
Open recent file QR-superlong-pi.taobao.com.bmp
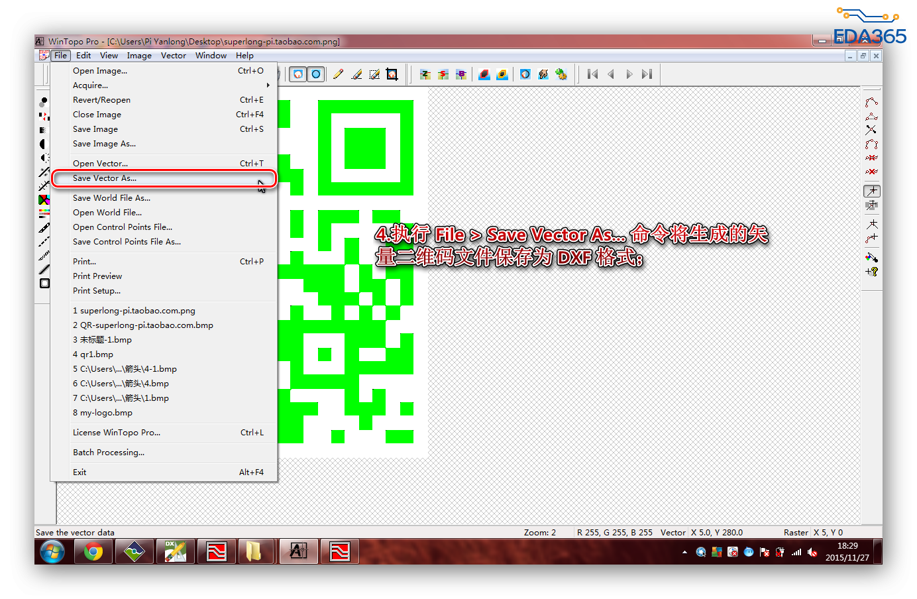[x=164, y=325]
